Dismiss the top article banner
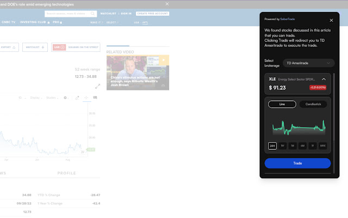The width and height of the screenshot is (348, 218). pyautogui.click(x=167, y=4)
